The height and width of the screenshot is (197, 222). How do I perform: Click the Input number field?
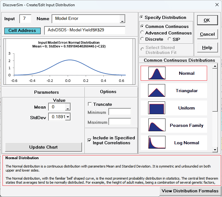tap(25, 19)
